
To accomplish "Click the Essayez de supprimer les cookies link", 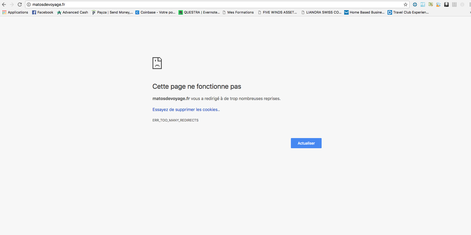I will click(186, 110).
